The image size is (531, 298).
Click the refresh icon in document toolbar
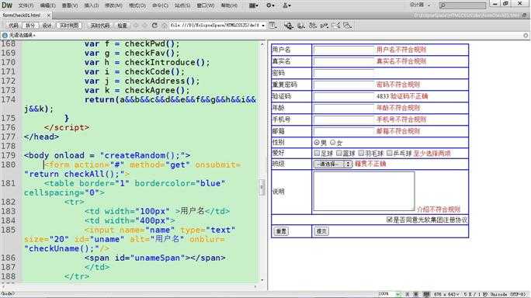click(154, 26)
